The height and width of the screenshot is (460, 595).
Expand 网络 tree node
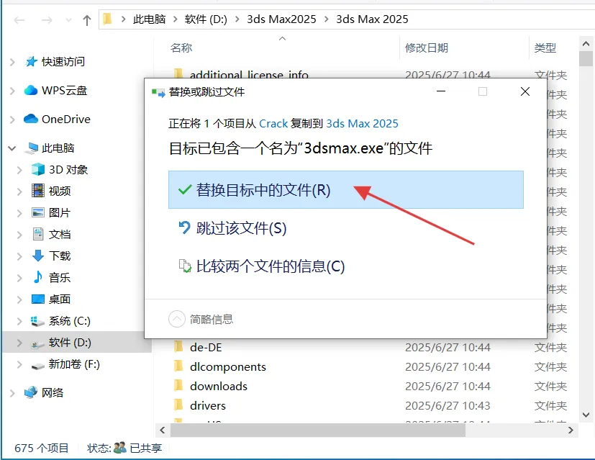tap(12, 393)
